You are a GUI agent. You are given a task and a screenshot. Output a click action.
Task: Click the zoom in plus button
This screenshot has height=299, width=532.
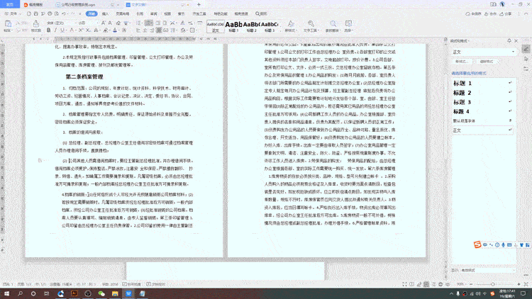[x=519, y=284]
